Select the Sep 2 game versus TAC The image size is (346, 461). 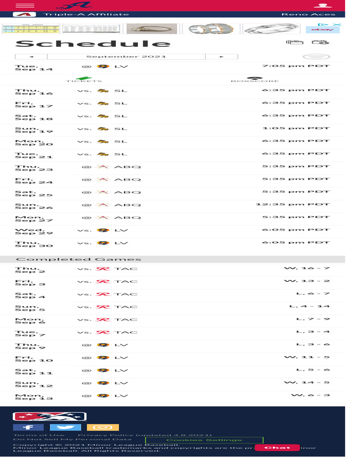[x=173, y=269]
